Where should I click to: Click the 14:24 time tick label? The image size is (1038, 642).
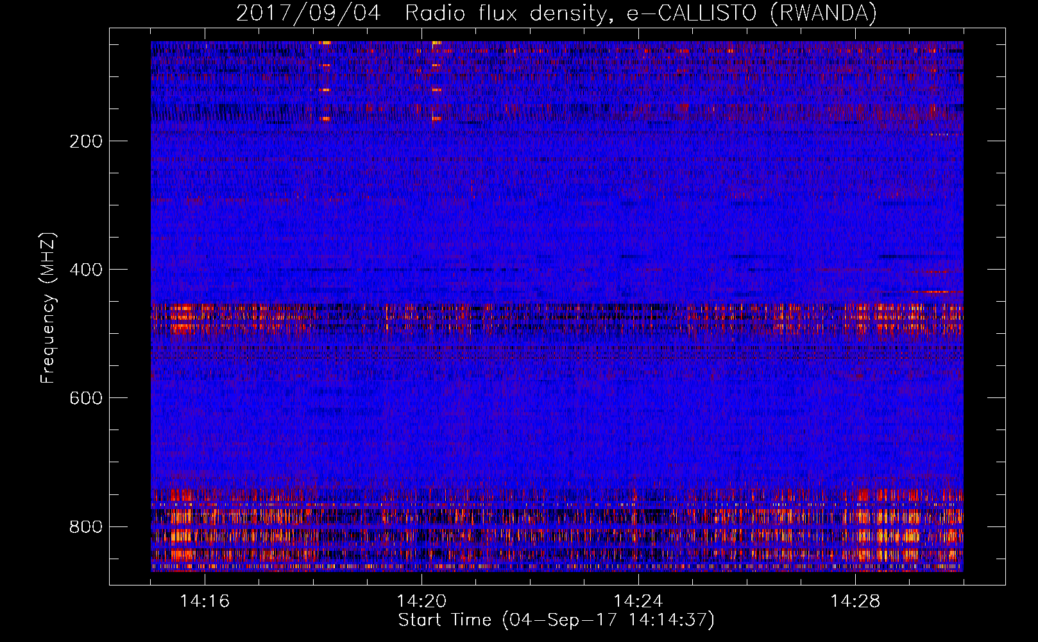tap(638, 602)
